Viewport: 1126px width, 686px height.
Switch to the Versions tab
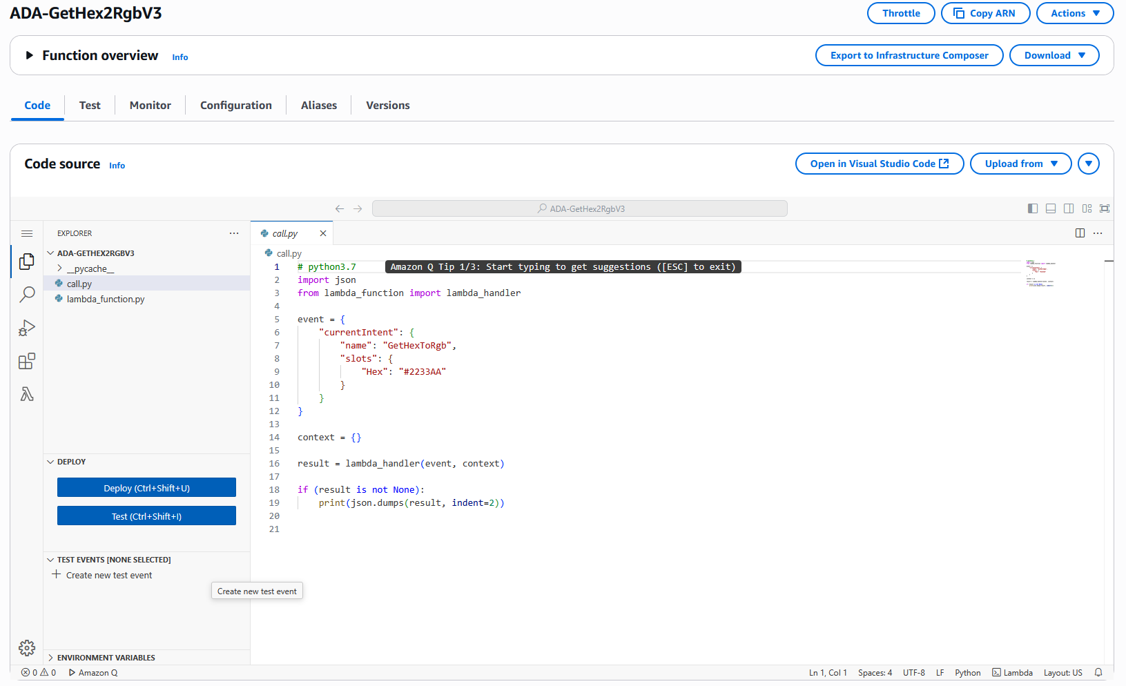pos(388,106)
